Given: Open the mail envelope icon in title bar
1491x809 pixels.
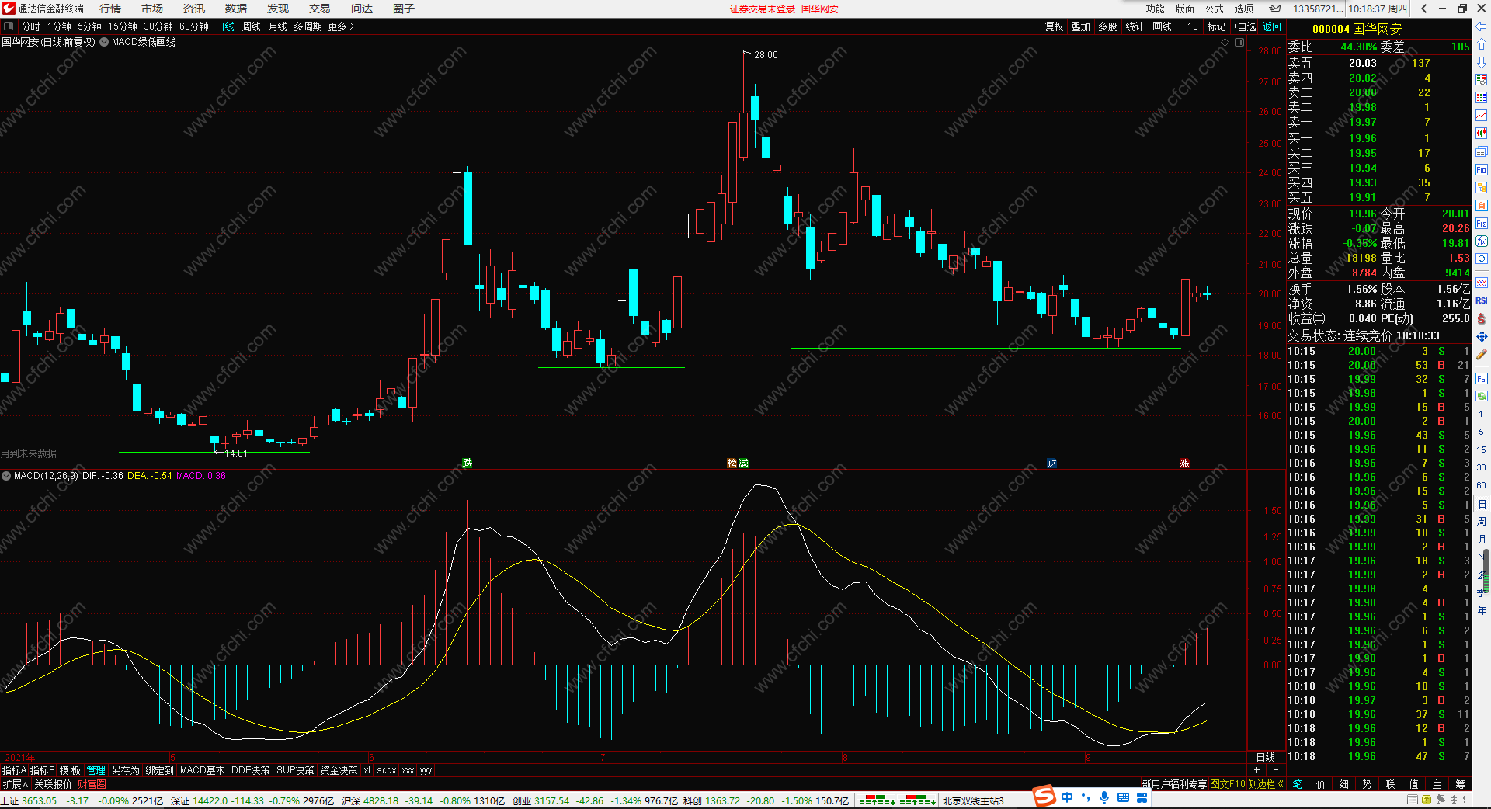Looking at the screenshot, I should point(1275,9).
